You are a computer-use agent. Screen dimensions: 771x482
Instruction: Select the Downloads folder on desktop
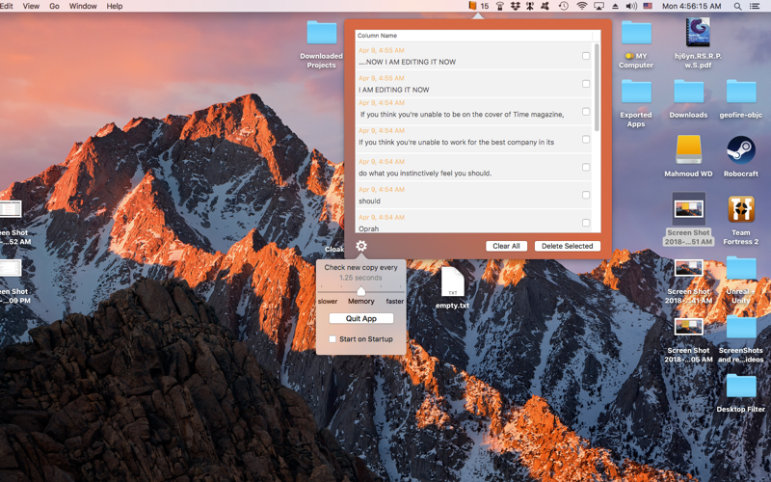(x=688, y=92)
